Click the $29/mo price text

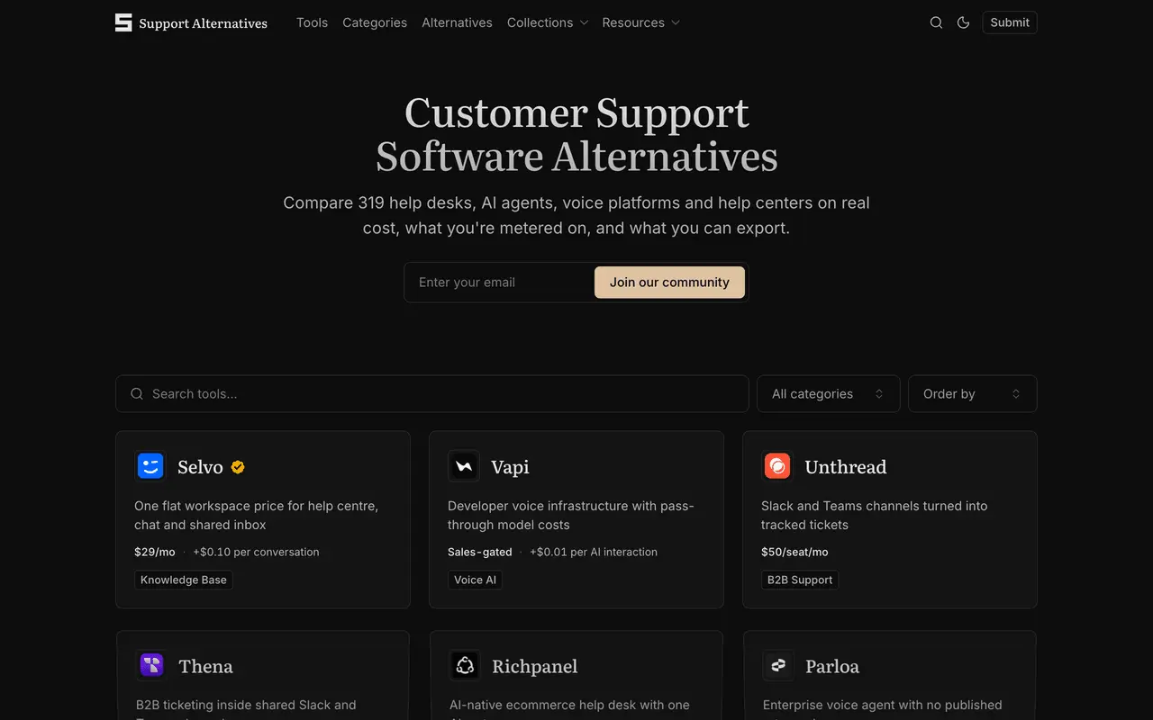click(155, 552)
